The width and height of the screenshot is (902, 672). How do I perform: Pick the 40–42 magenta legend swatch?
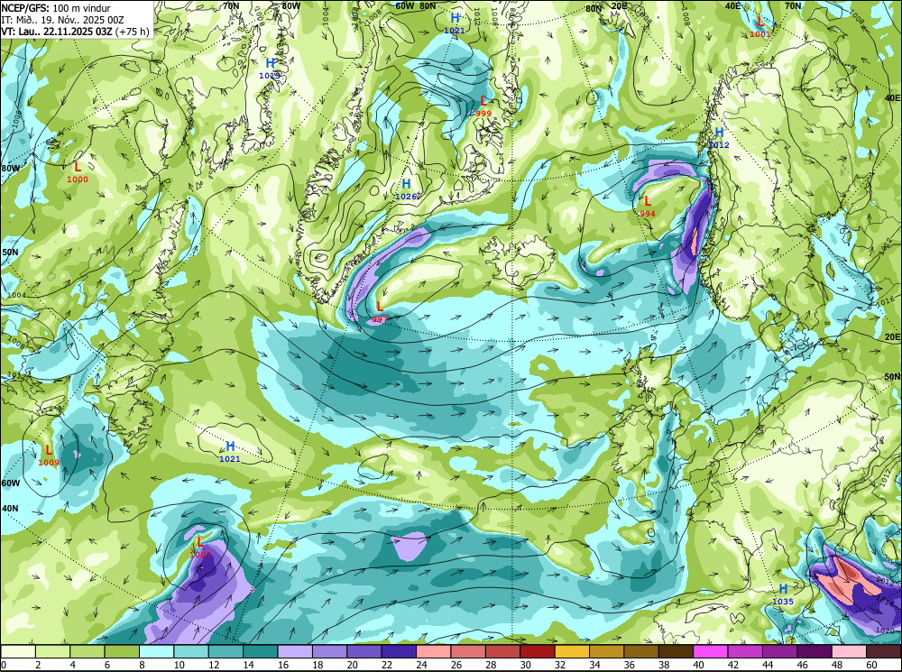(711, 651)
